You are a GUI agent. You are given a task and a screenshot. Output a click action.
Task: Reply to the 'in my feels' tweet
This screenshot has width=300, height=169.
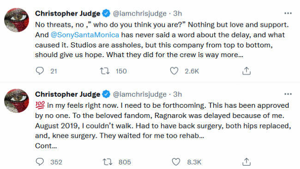40,162
